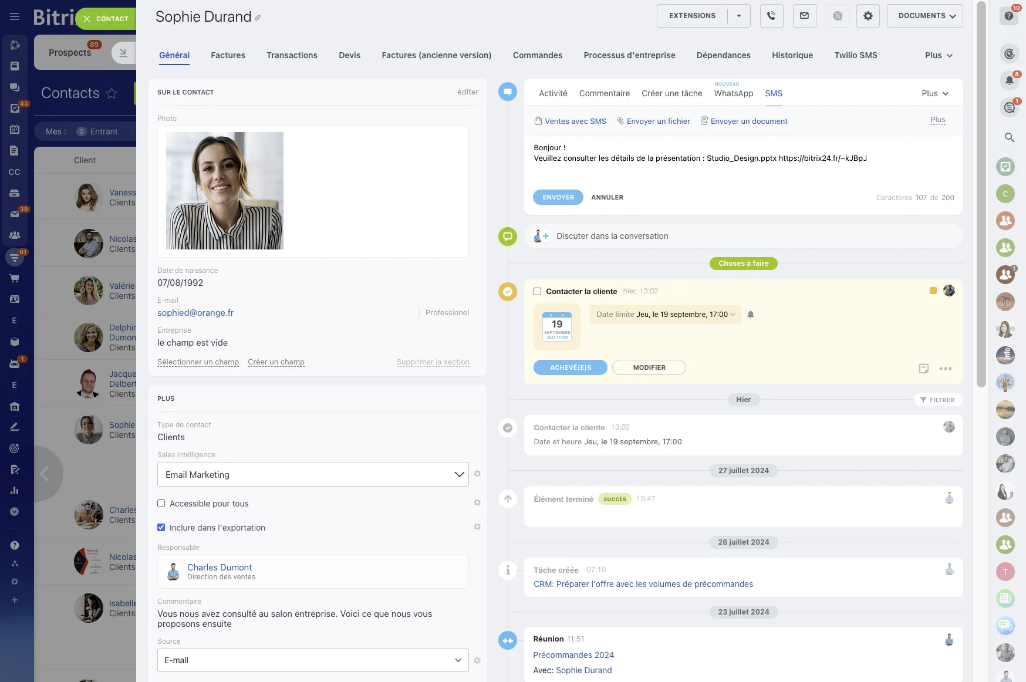Open the search magnifier in right sidebar
The width and height of the screenshot is (1026, 682).
[x=1009, y=137]
